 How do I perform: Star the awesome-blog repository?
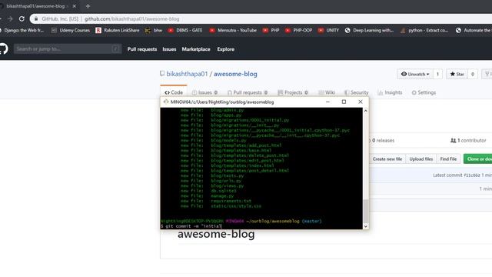click(x=457, y=74)
